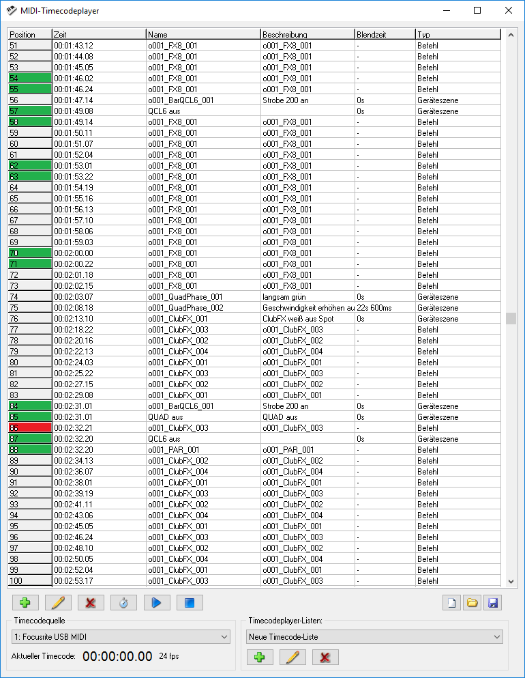
Task: Open a timecode file with the folder icon
Action: click(x=472, y=603)
